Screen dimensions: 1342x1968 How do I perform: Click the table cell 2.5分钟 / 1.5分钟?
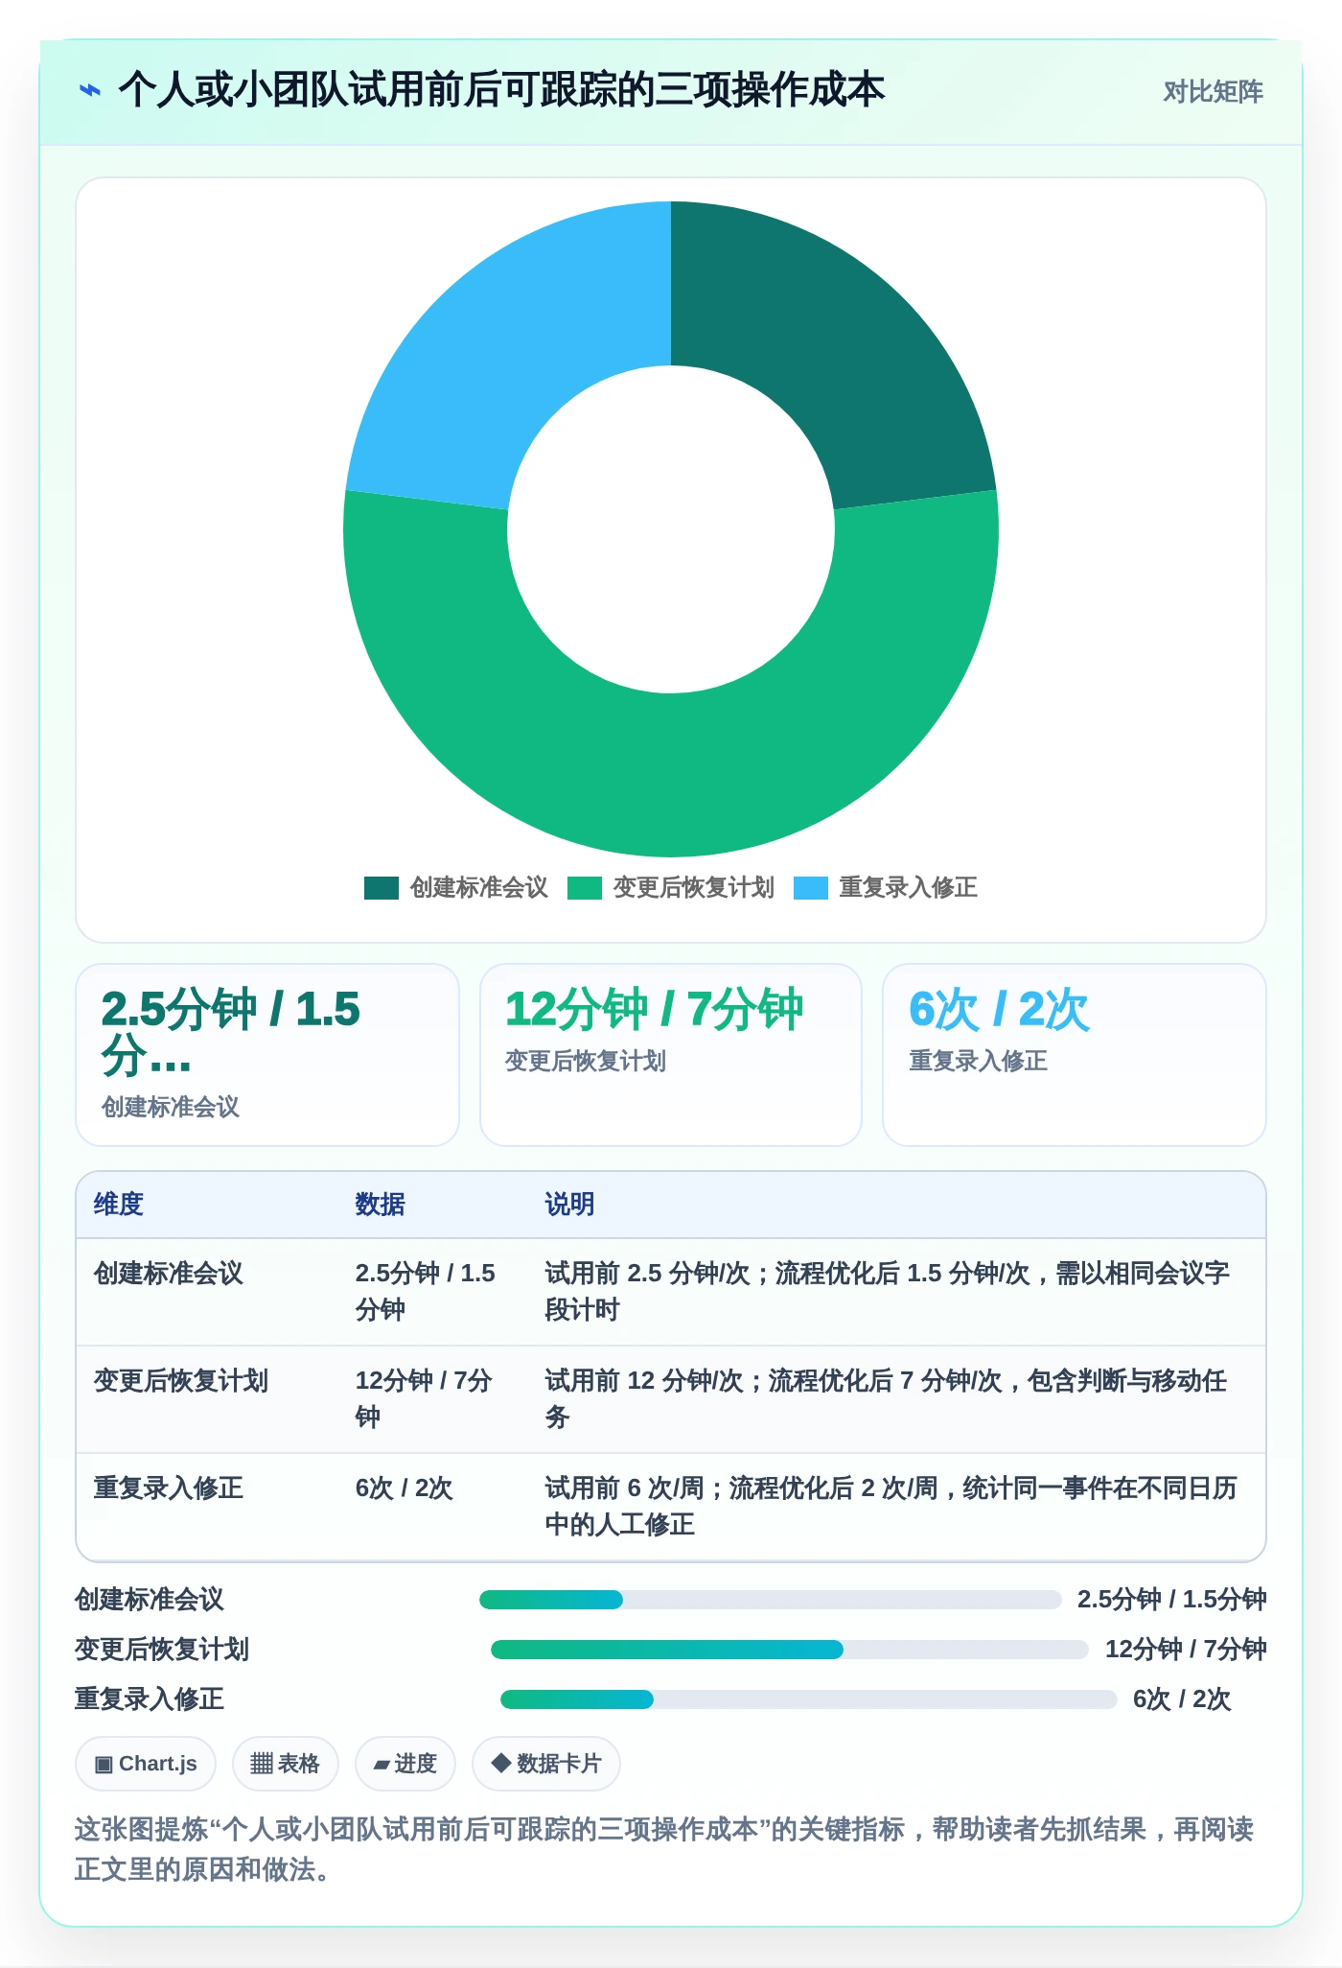click(426, 1292)
